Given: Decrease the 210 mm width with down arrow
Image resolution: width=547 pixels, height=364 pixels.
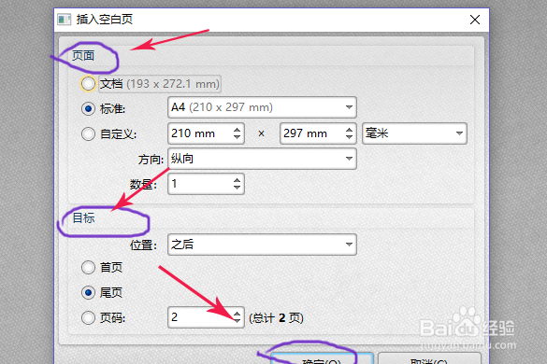Looking at the screenshot, I should 237,137.
